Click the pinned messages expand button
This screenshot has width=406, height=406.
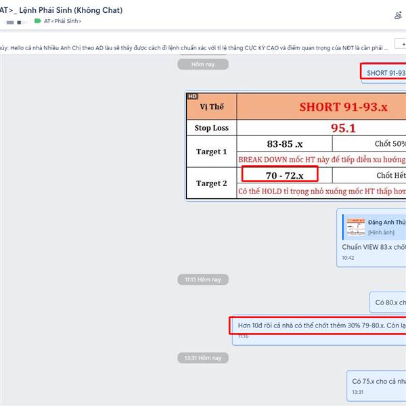click(x=401, y=44)
